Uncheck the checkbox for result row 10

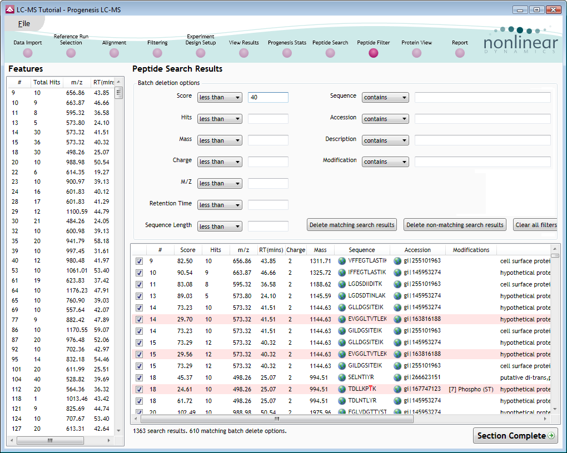tap(139, 273)
